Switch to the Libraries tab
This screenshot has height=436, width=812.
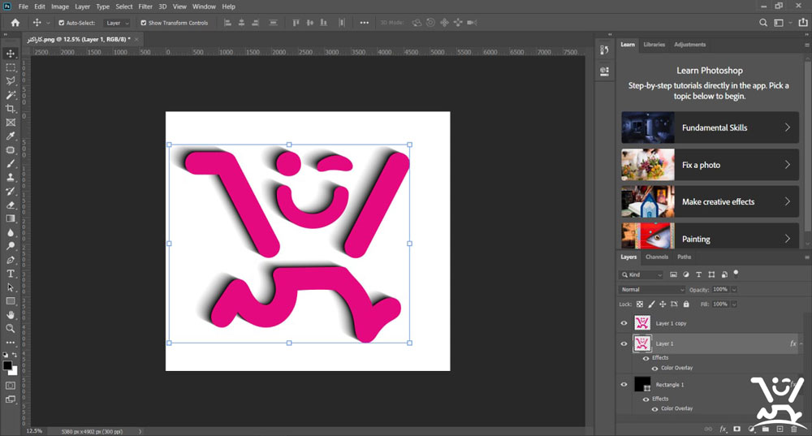click(654, 45)
